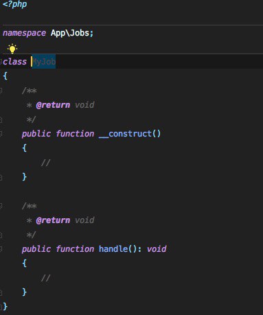
Task: Open the yellow lightbulb quick-fix icon
Action: pyautogui.click(x=12, y=49)
